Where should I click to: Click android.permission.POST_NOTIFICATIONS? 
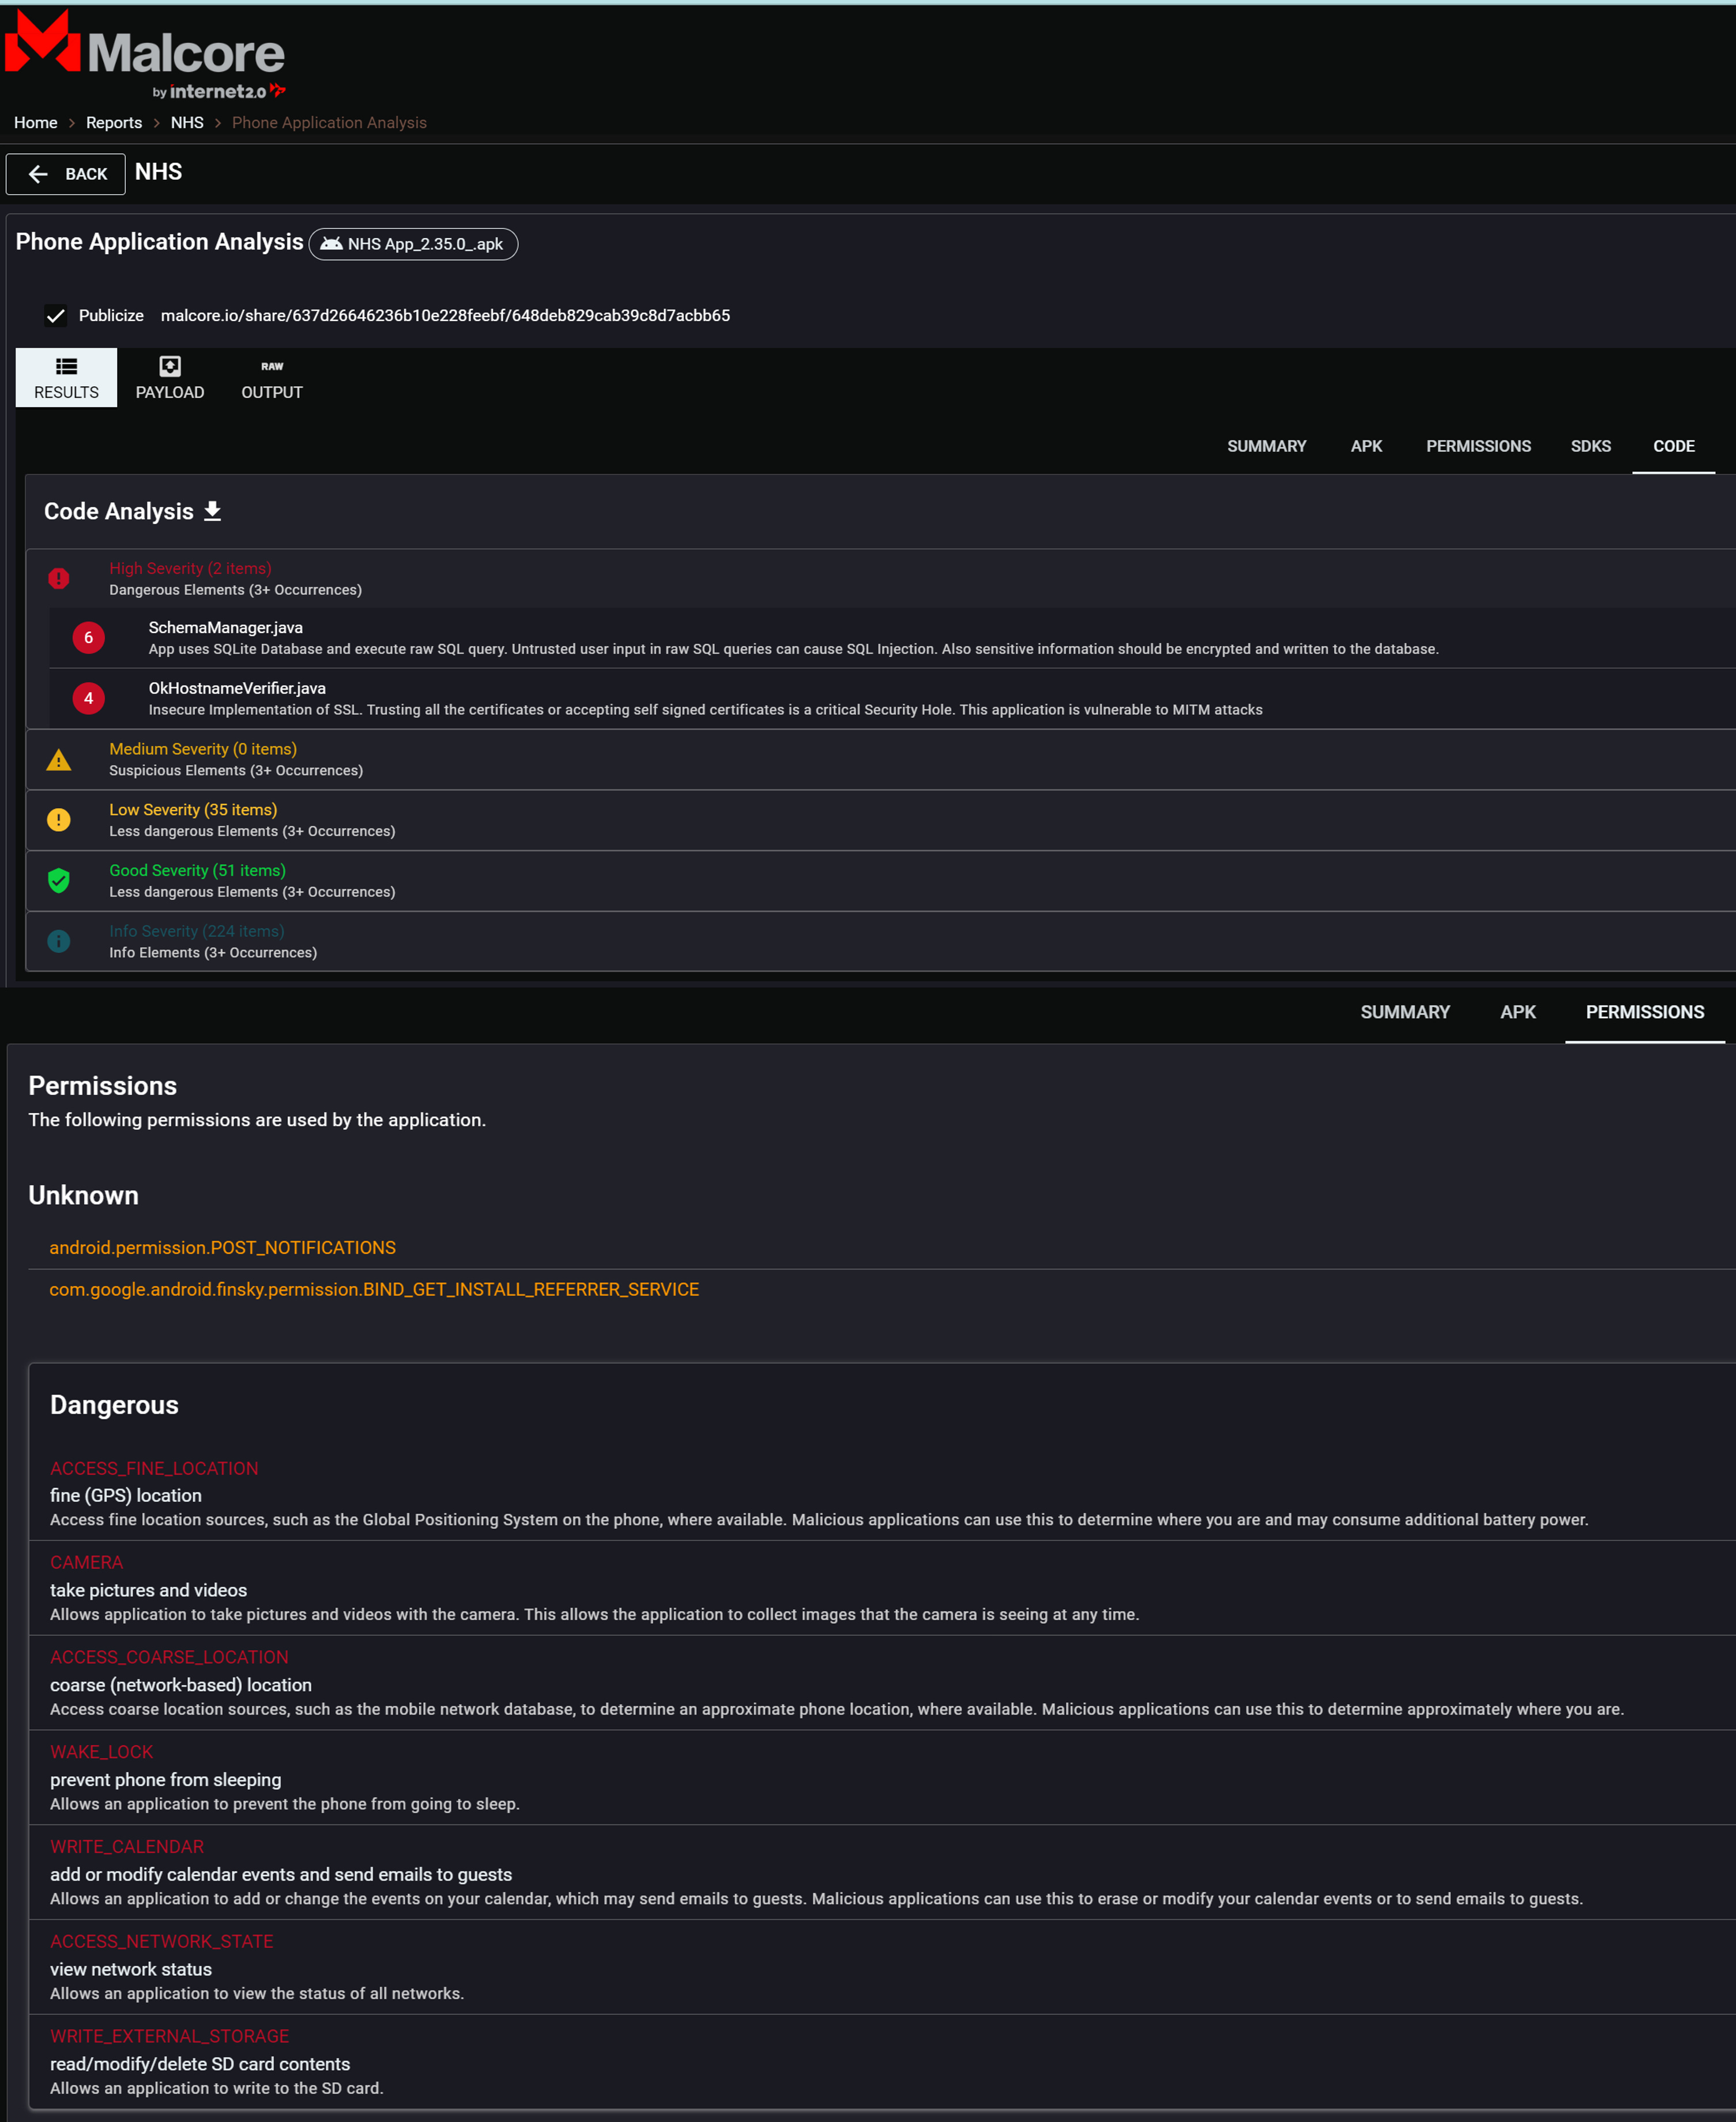coord(223,1248)
